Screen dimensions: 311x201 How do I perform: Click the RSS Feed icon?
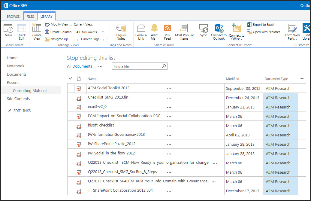tap(168, 29)
